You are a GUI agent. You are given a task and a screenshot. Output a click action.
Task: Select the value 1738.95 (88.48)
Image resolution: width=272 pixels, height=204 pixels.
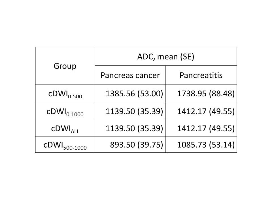coord(206,93)
